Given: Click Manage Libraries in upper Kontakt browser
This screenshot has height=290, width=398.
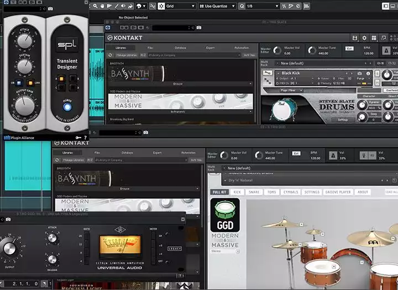Looking at the screenshot, I should 127,55.
